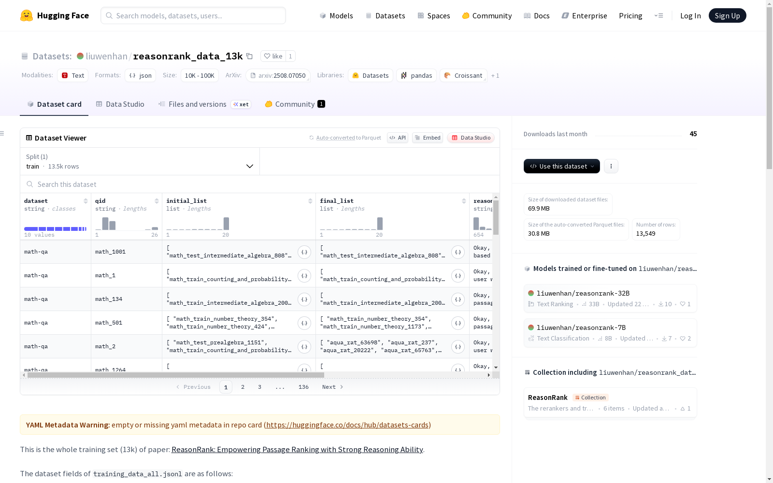Screen dimensions: 773x483
Task: Jump to page 136 of the dataset
Action: coord(303,387)
